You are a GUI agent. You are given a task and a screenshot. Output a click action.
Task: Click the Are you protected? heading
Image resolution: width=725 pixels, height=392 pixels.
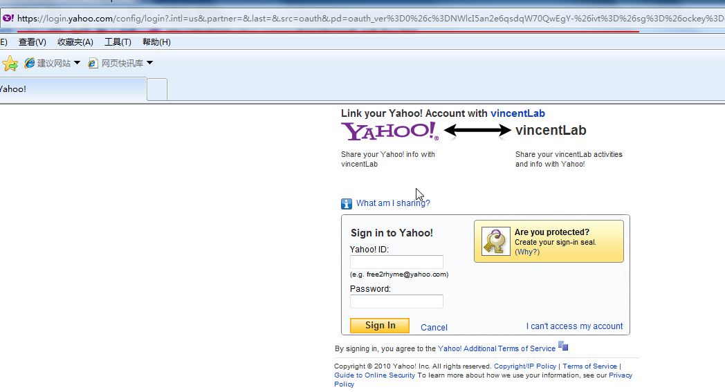[x=551, y=232]
